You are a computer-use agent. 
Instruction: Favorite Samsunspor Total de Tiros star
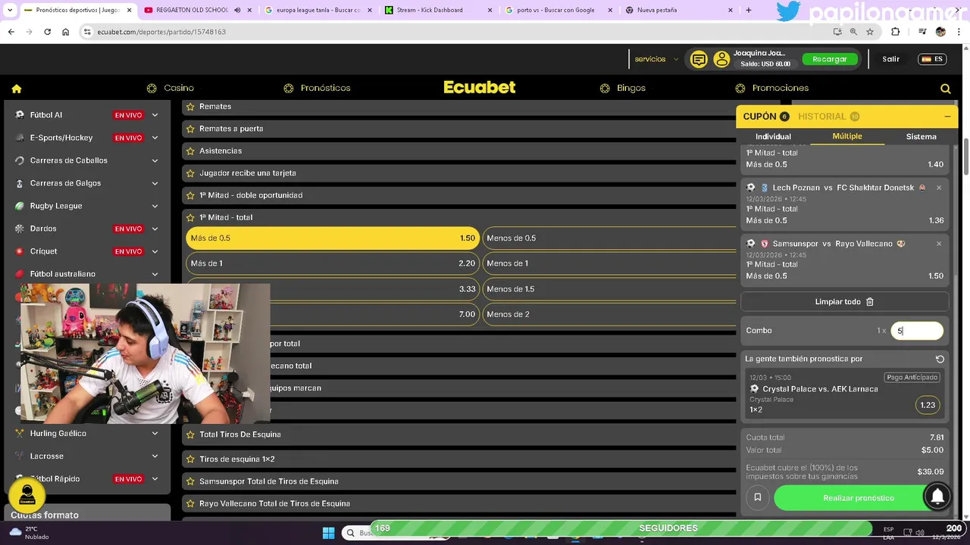190,481
